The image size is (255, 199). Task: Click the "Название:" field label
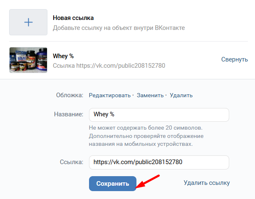point(69,115)
